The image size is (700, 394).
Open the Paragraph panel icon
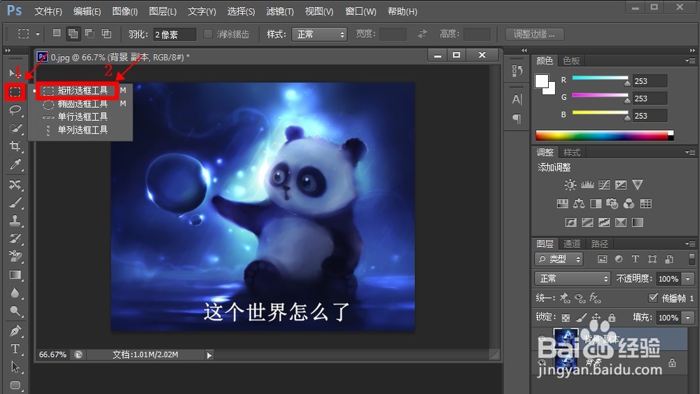[x=517, y=119]
